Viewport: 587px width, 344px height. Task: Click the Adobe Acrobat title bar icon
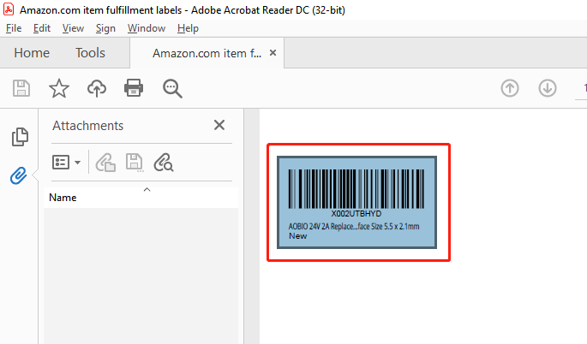[x=9, y=9]
